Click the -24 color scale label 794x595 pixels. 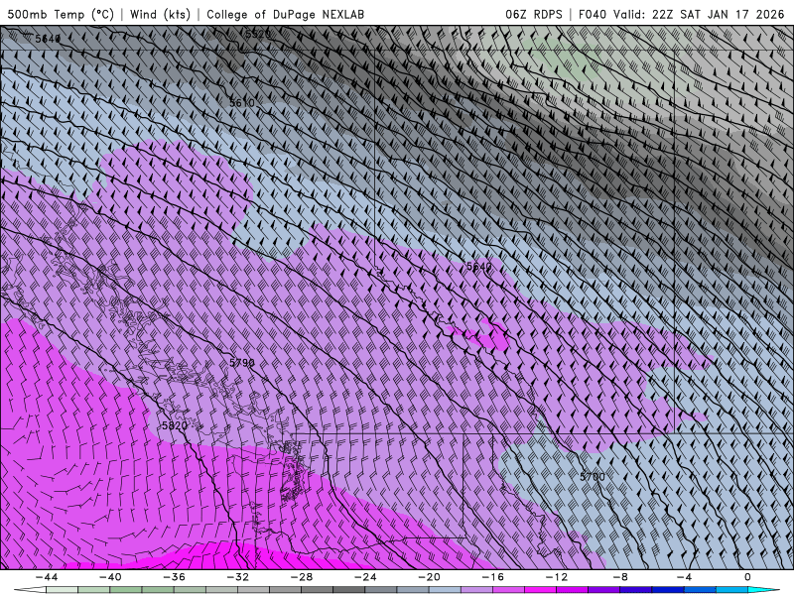point(365,577)
